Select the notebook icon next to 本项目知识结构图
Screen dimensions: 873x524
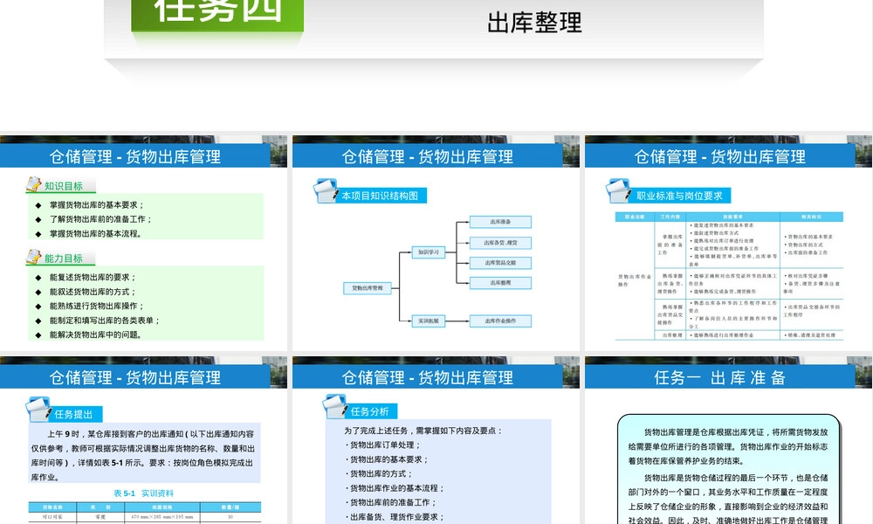[325, 191]
